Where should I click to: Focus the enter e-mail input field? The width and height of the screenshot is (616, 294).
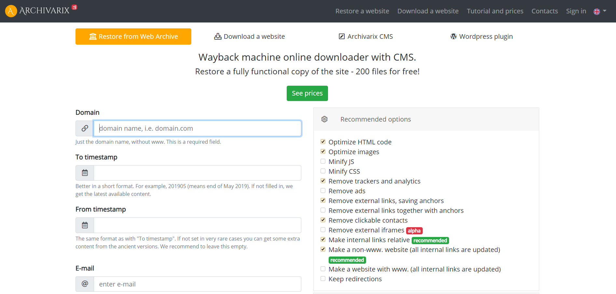pyautogui.click(x=197, y=284)
